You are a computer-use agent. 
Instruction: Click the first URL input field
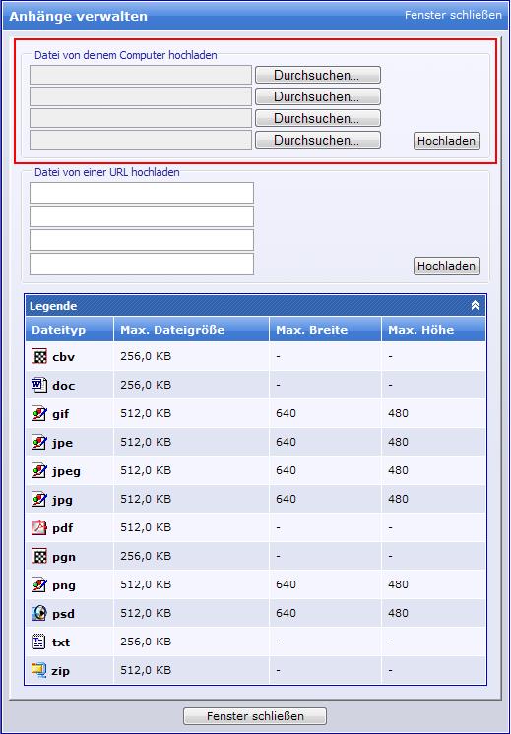click(142, 193)
